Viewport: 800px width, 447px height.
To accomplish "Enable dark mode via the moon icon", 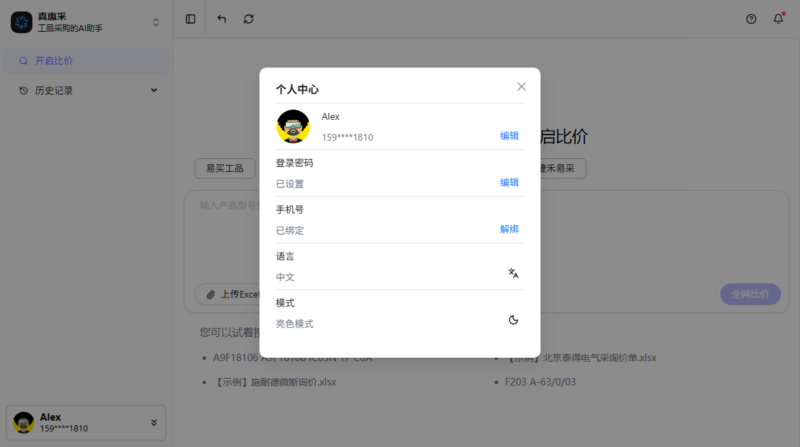I will click(x=513, y=319).
